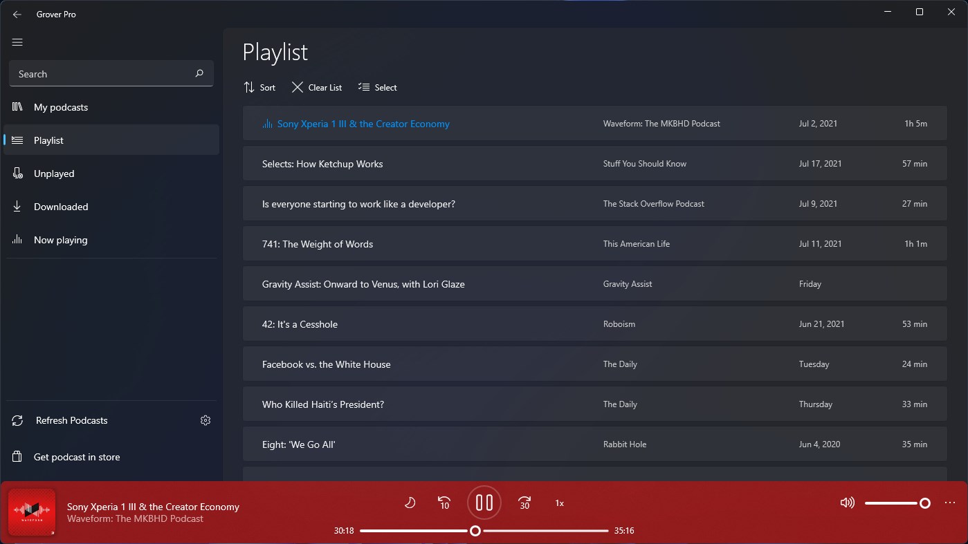Viewport: 968px width, 544px height.
Task: Change the 1x playback speed
Action: 559,503
